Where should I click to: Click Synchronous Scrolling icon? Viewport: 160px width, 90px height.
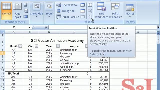pyautogui.click(x=90, y=11)
